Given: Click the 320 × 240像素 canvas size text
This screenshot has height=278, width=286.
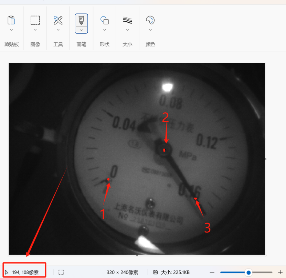Looking at the screenshot, I should 123,273.
